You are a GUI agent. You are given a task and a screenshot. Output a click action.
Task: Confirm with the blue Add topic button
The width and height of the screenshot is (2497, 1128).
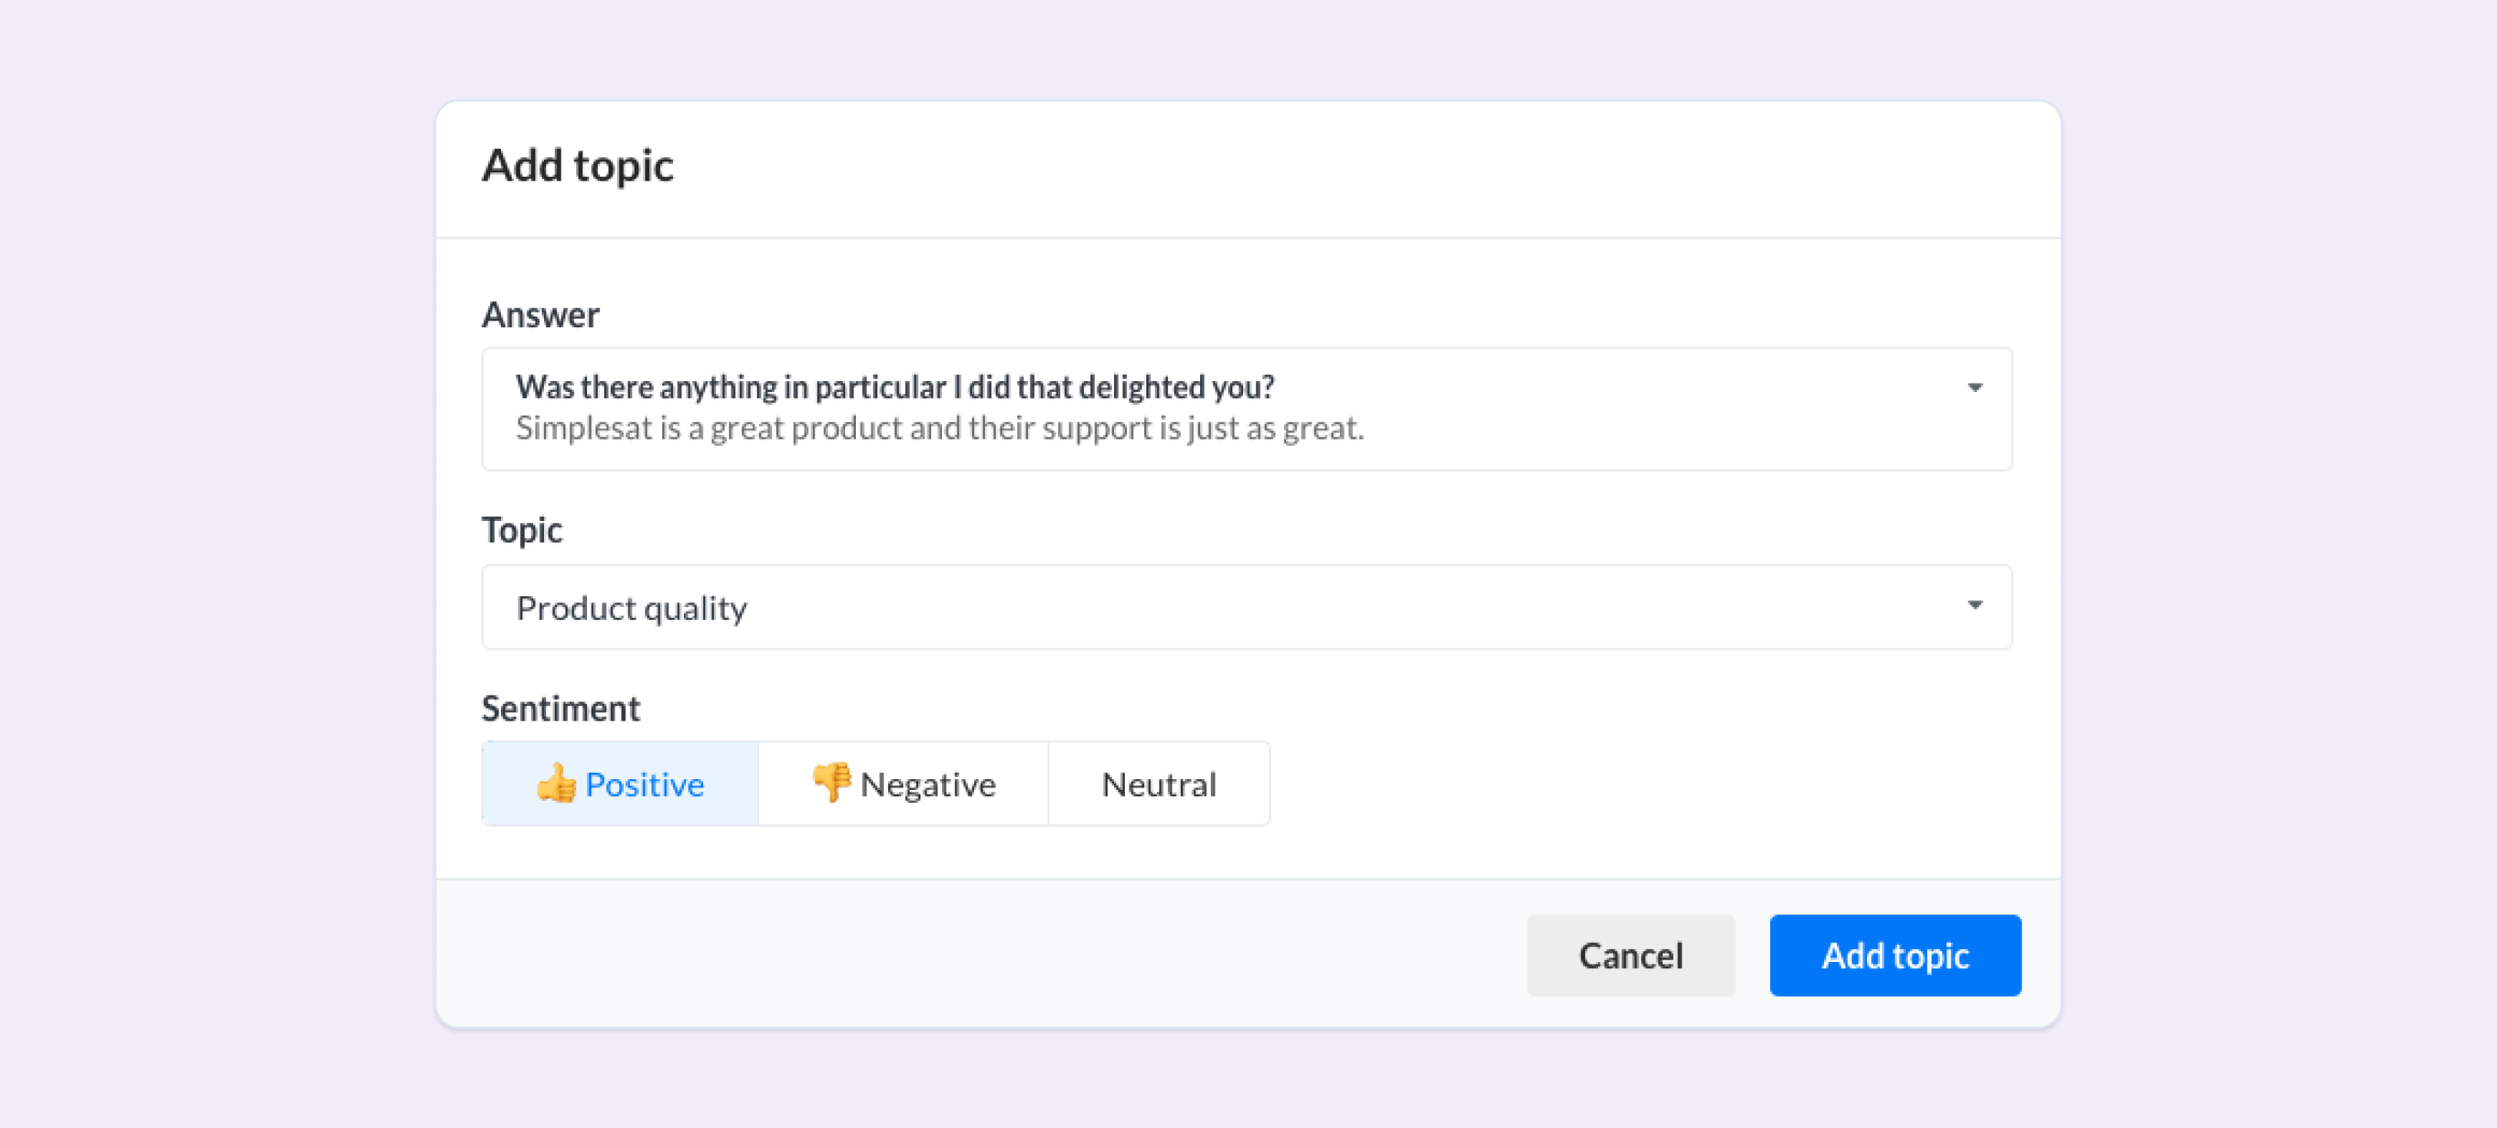(1895, 956)
